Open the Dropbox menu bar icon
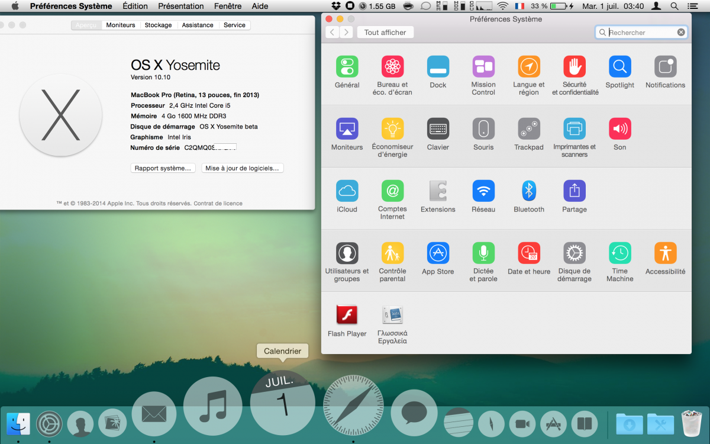 (x=336, y=6)
